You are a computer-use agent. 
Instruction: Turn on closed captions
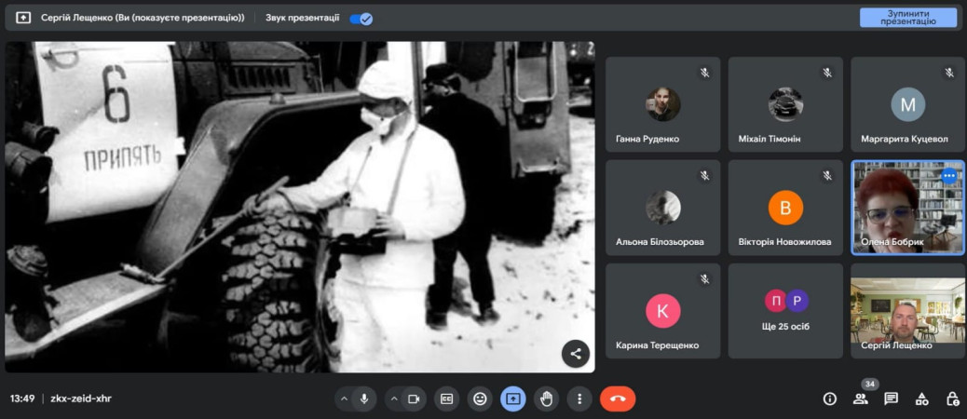tap(447, 399)
